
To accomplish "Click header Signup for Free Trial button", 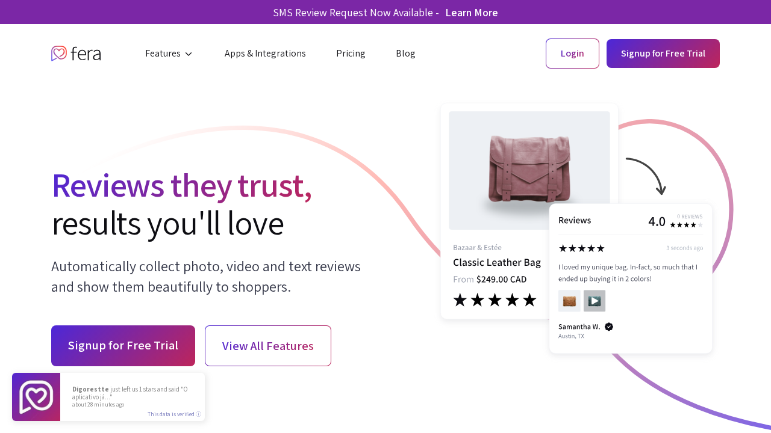I will tap(663, 54).
